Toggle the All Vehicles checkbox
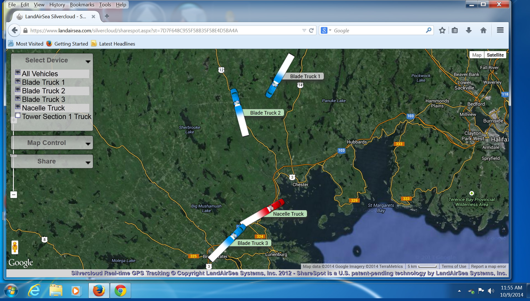 click(x=18, y=73)
